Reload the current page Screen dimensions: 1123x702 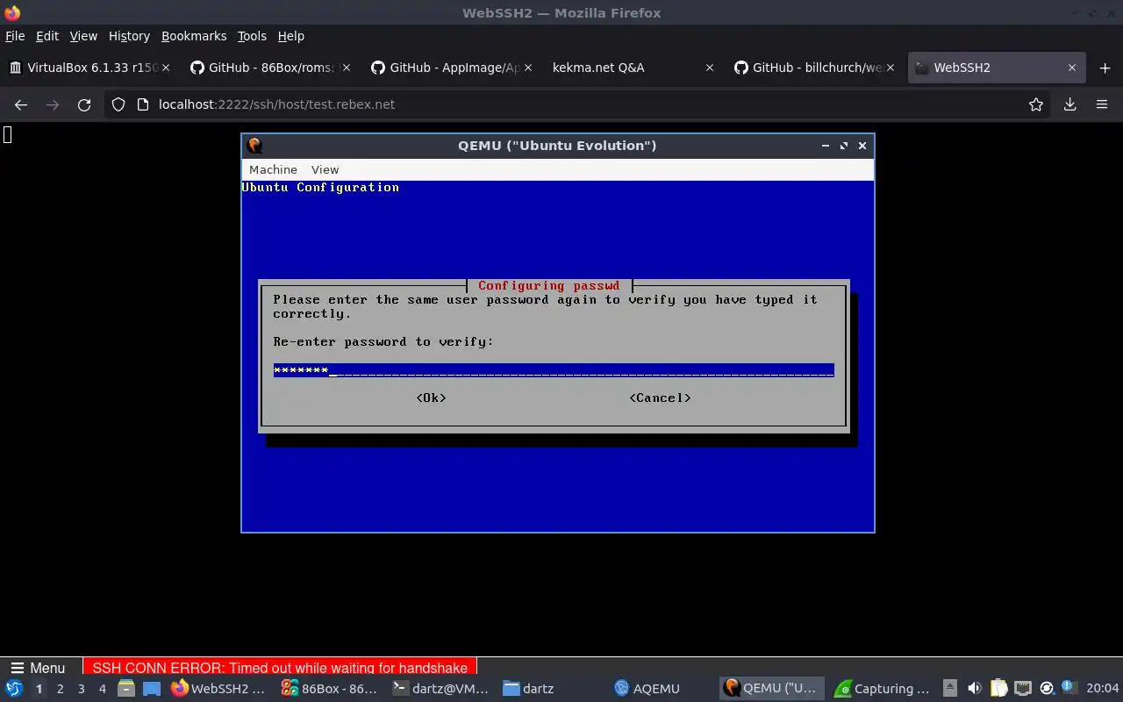tap(84, 104)
